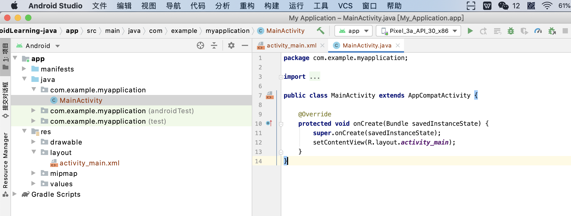Open the 文件 menu
The image size is (571, 216).
[x=99, y=6]
